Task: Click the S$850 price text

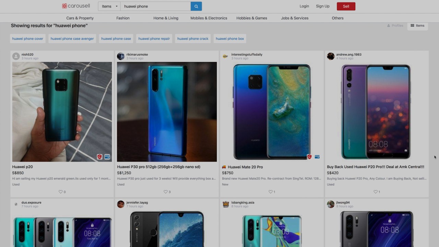Action: (18, 173)
